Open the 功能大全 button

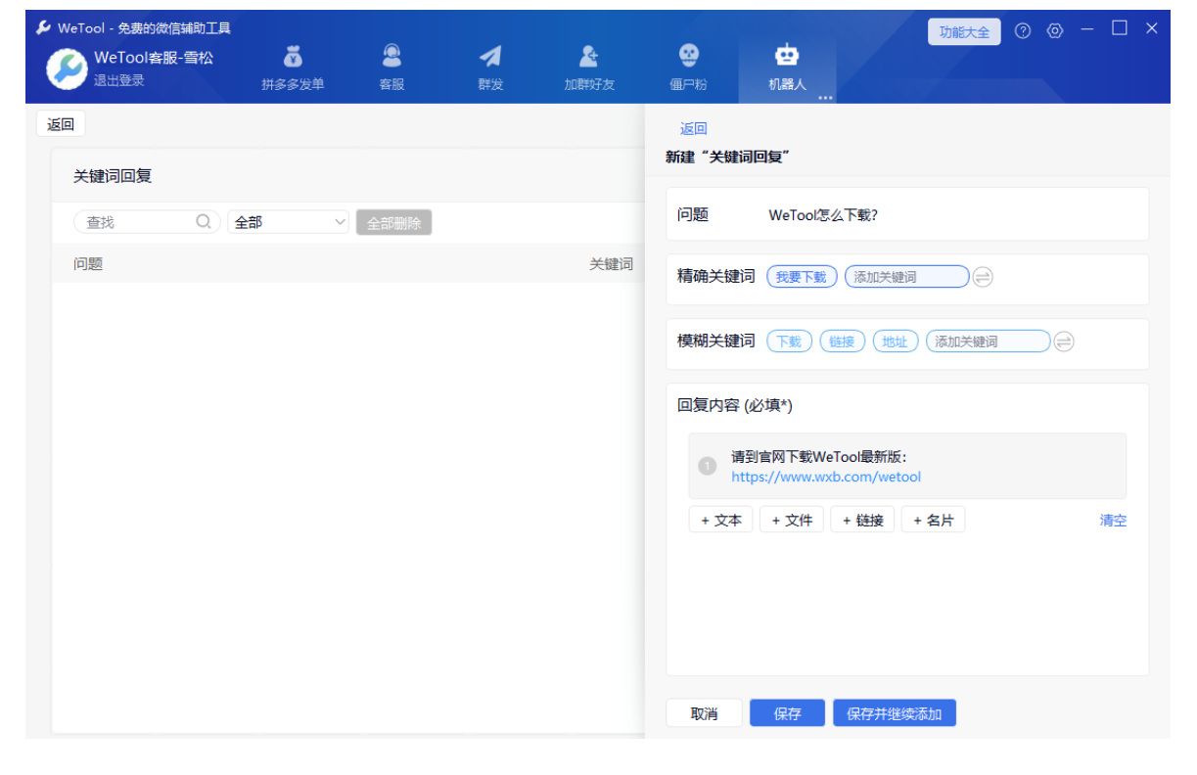(x=964, y=31)
